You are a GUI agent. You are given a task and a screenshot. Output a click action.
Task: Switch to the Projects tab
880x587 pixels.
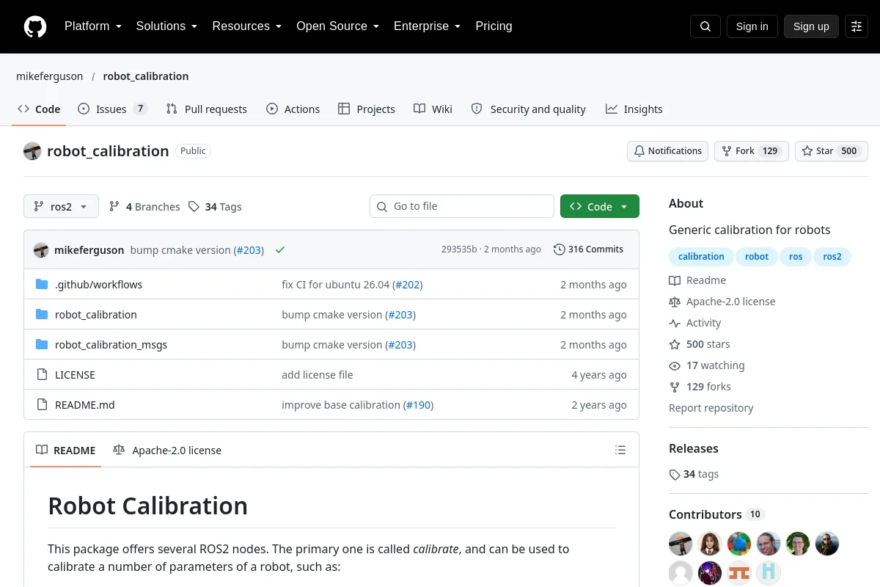point(367,109)
